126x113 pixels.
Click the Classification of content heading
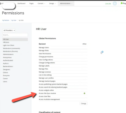pos(50,112)
